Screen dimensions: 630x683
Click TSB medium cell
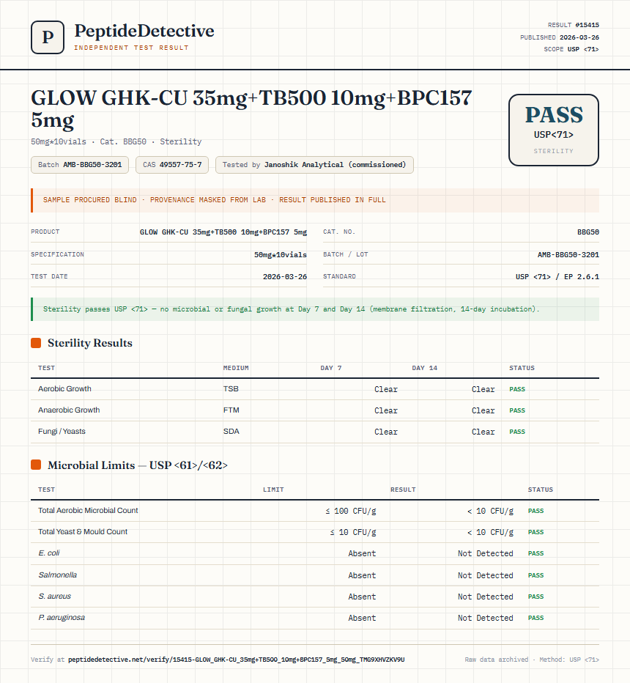coord(231,389)
